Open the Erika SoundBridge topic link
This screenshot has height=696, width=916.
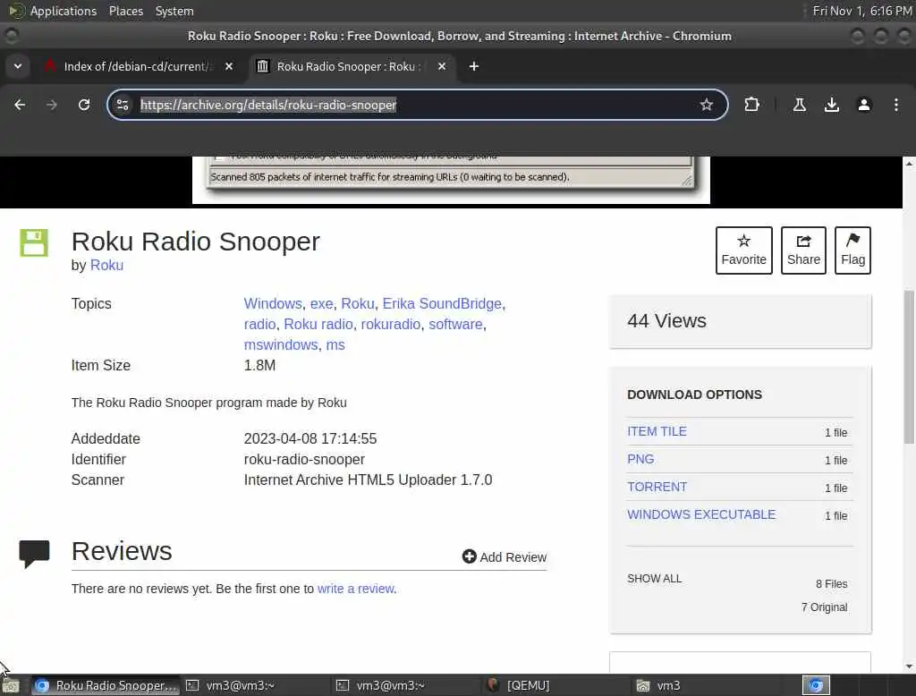(x=442, y=304)
